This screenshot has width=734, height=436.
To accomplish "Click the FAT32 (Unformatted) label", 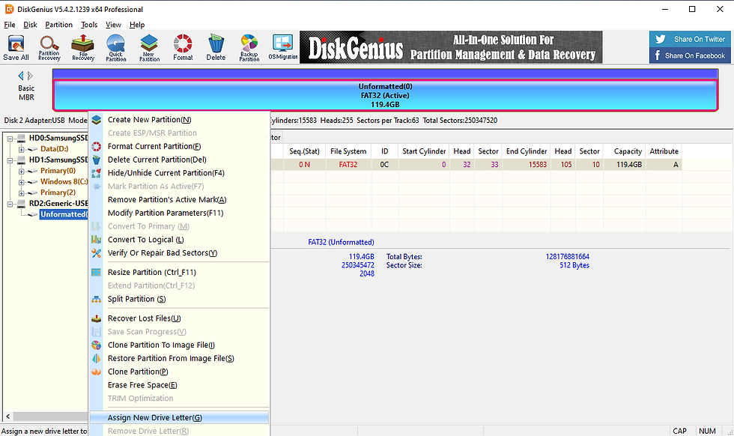I will click(341, 242).
